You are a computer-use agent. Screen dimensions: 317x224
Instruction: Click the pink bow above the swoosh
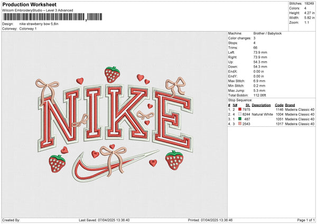tap(111, 153)
